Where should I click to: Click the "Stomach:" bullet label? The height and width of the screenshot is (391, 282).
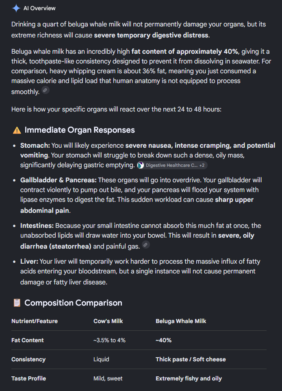(35, 145)
